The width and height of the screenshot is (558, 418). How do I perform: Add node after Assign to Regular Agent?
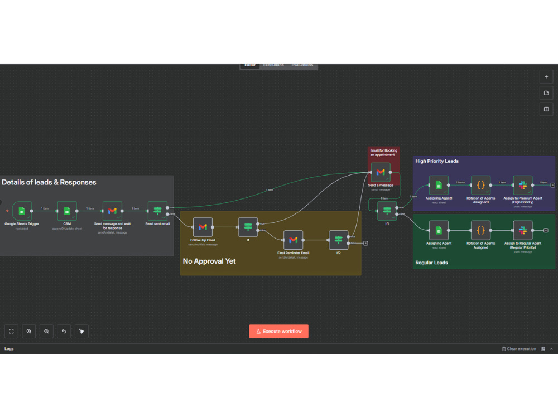[x=546, y=230]
